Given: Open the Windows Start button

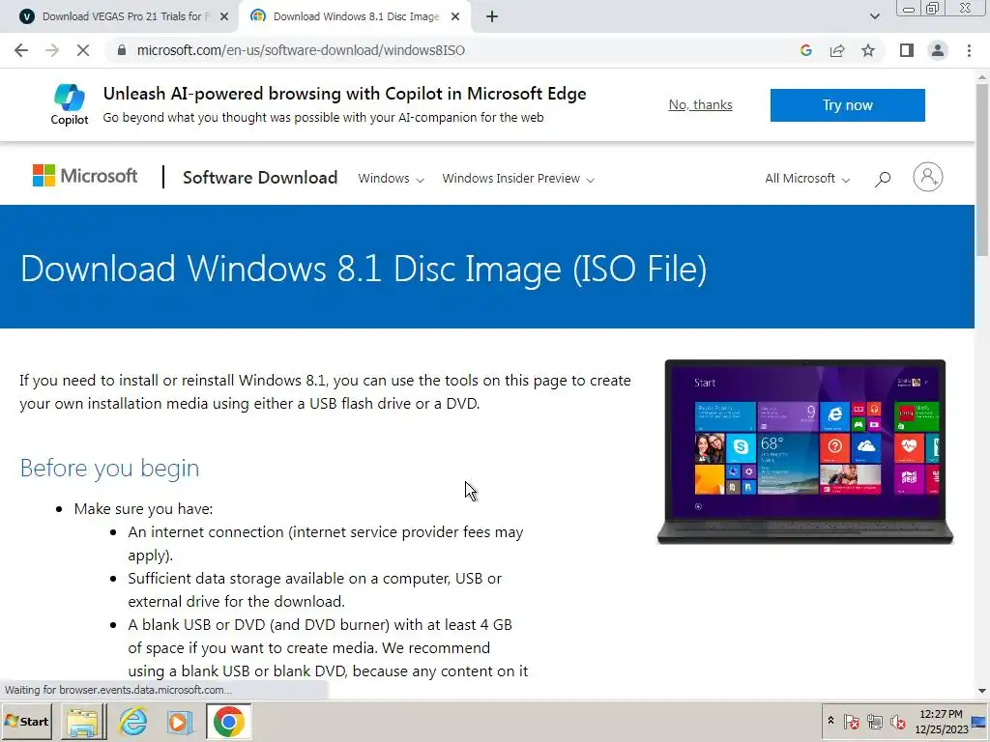Looking at the screenshot, I should [x=28, y=721].
